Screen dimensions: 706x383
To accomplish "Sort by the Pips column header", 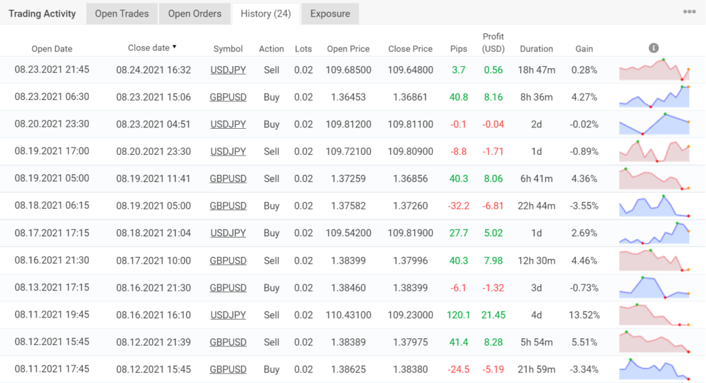I will click(458, 49).
